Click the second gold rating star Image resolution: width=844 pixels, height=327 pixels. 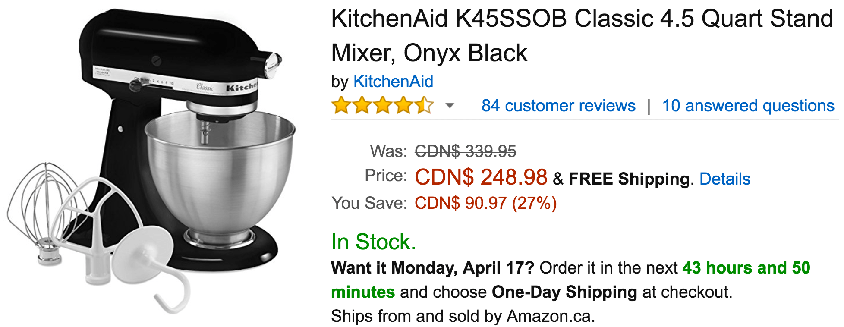362,105
